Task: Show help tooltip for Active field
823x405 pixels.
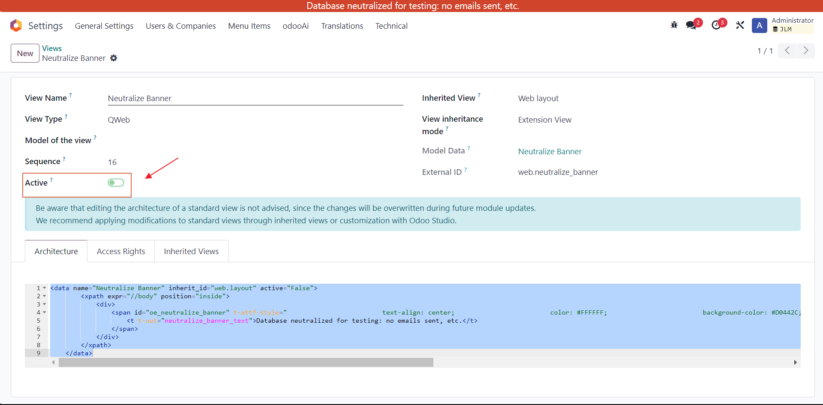Action: coord(51,180)
